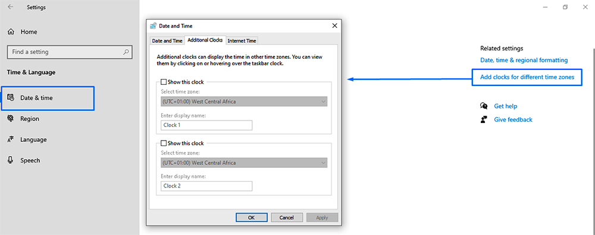Click the Language character icon
Image resolution: width=595 pixels, height=235 pixels.
tap(11, 139)
